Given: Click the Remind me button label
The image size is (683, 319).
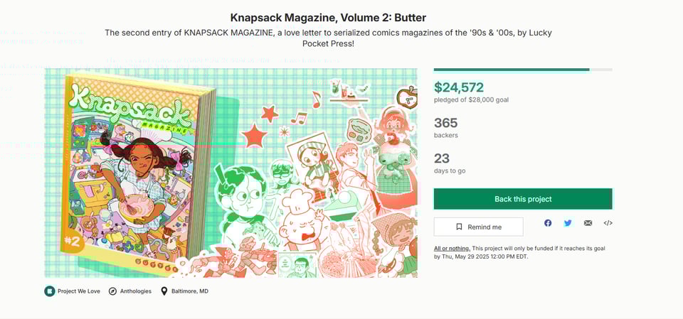Looking at the screenshot, I should [x=485, y=227].
